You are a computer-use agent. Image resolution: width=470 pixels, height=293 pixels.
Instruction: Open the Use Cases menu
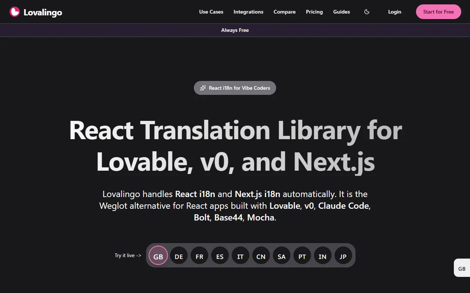click(211, 12)
